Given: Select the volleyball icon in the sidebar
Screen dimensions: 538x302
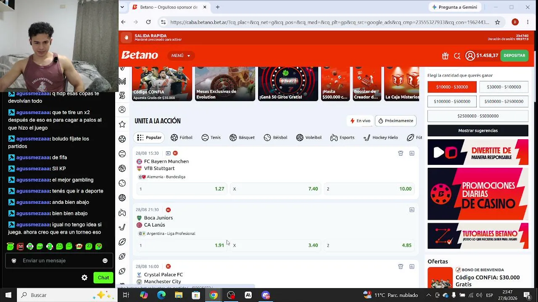Looking at the screenshot, I should pos(122,198).
